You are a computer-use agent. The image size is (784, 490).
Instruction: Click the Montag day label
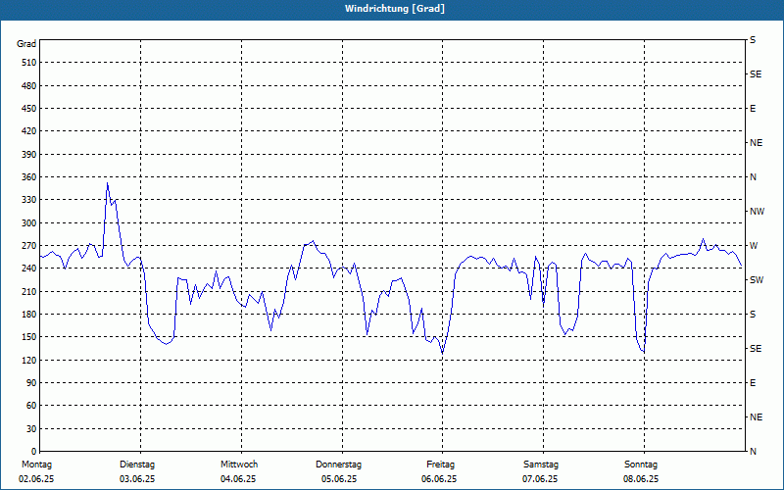point(36,465)
